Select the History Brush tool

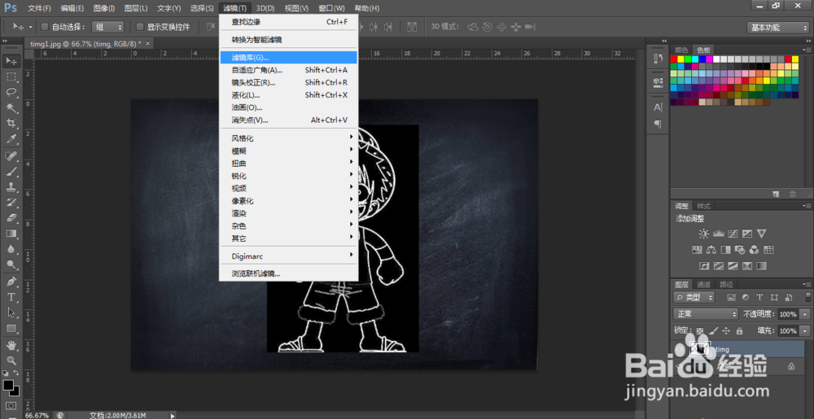(11, 203)
